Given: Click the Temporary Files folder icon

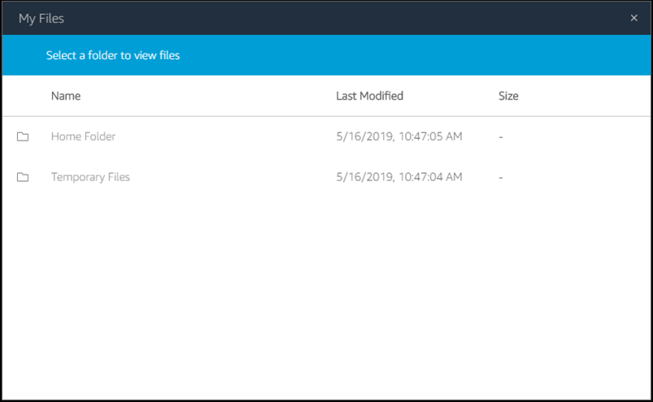Looking at the screenshot, I should 23,177.
